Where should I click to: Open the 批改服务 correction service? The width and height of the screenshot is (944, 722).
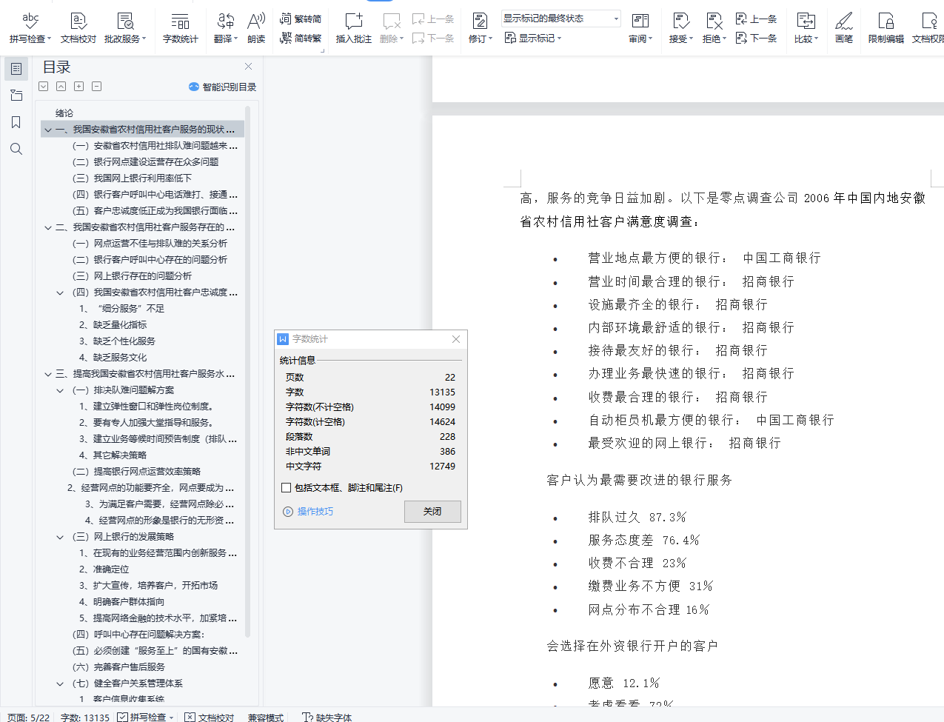click(x=125, y=28)
